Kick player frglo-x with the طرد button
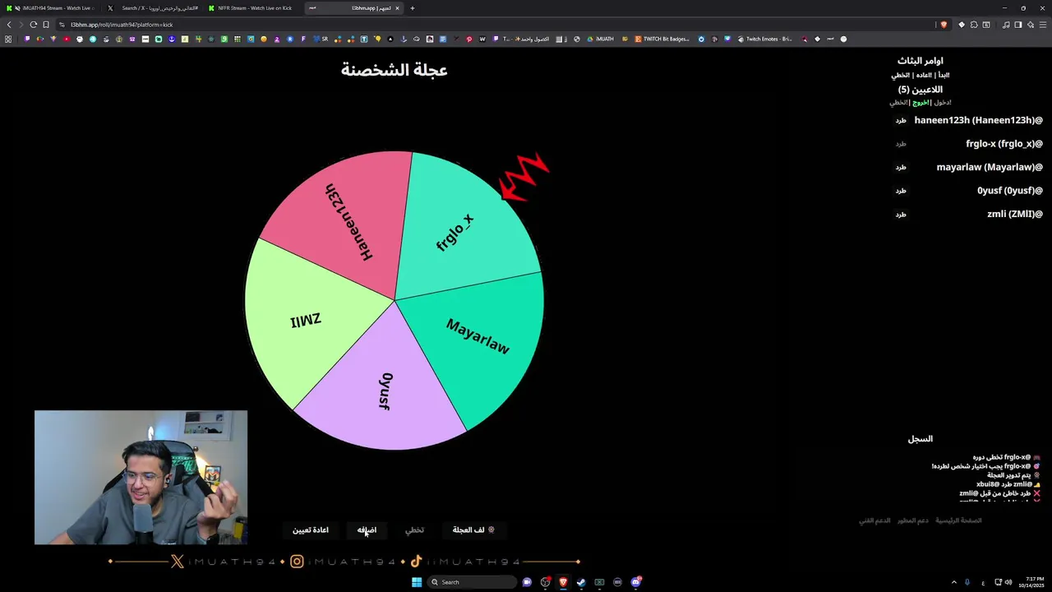The image size is (1052, 592). 901,144
